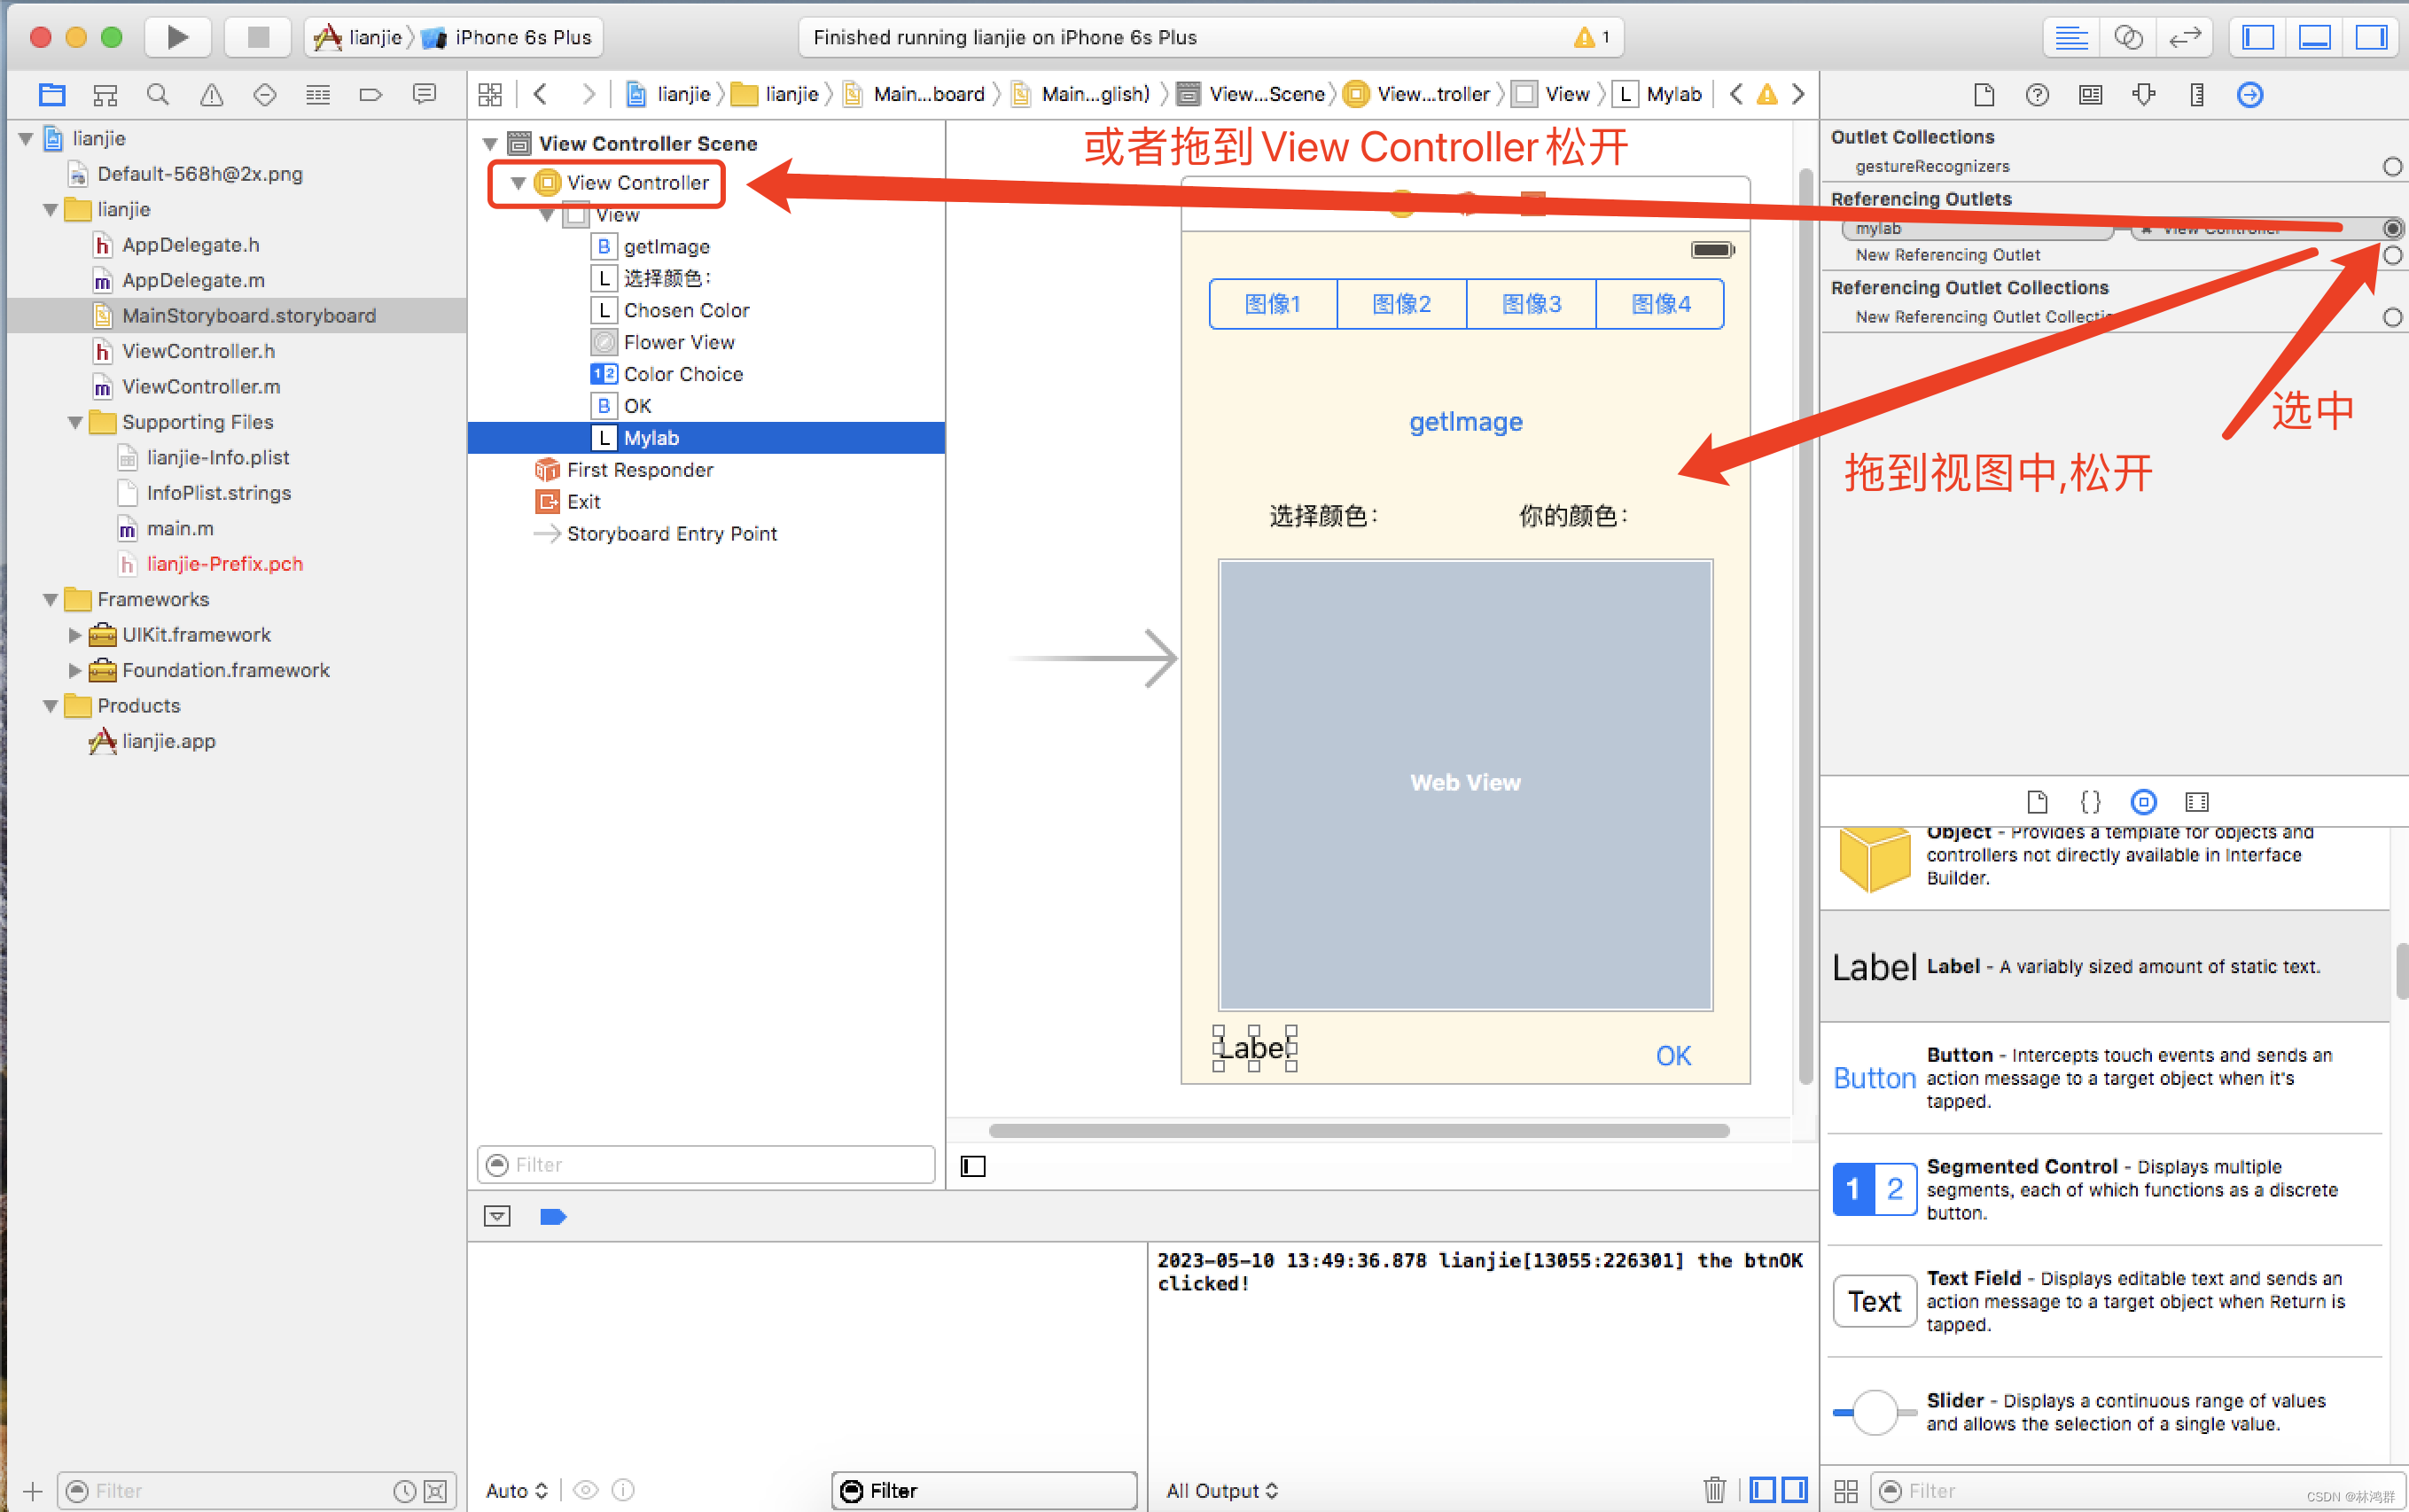This screenshot has height=1512, width=2409.
Task: Select Flower View in document outline
Action: (x=678, y=342)
